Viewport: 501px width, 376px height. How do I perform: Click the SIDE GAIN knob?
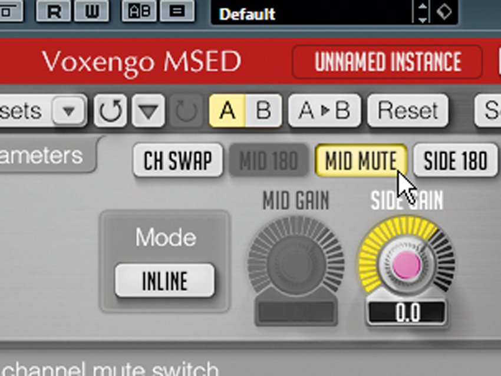click(x=407, y=265)
